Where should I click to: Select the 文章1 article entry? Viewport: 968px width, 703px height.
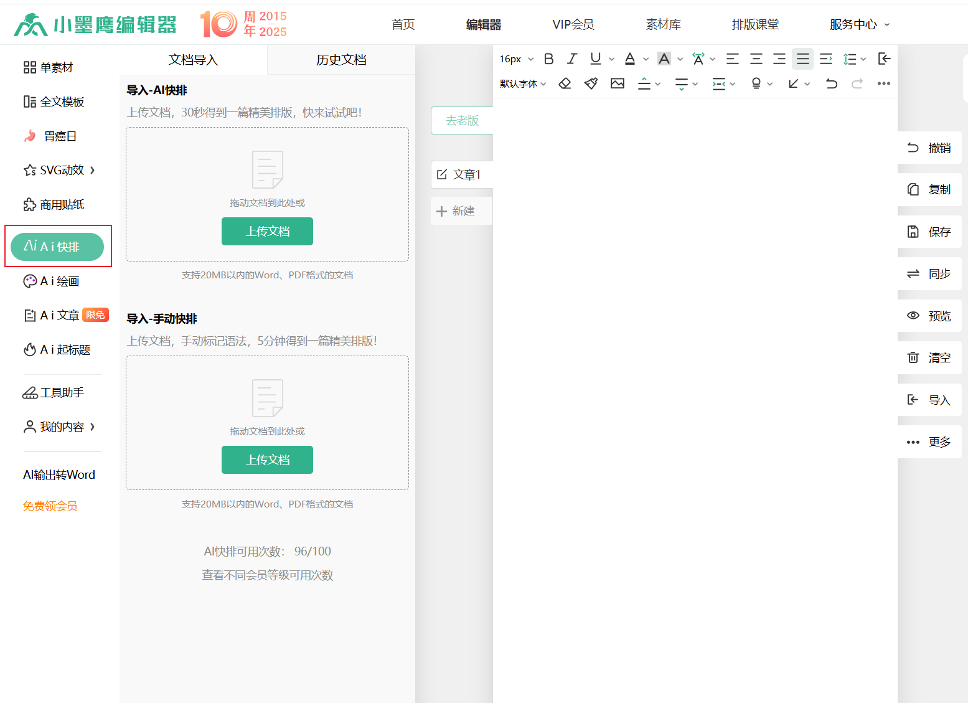[461, 175]
